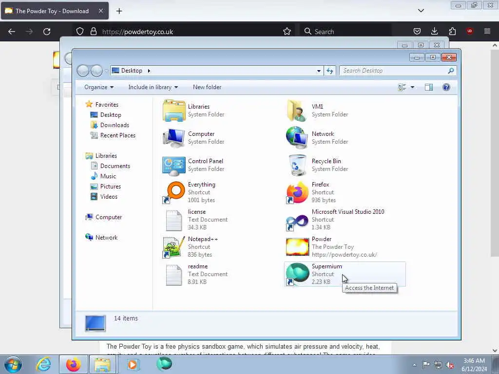Screen dimensions: 499x374
Task: Click the Firefox site shield icon
Action: coord(80,32)
